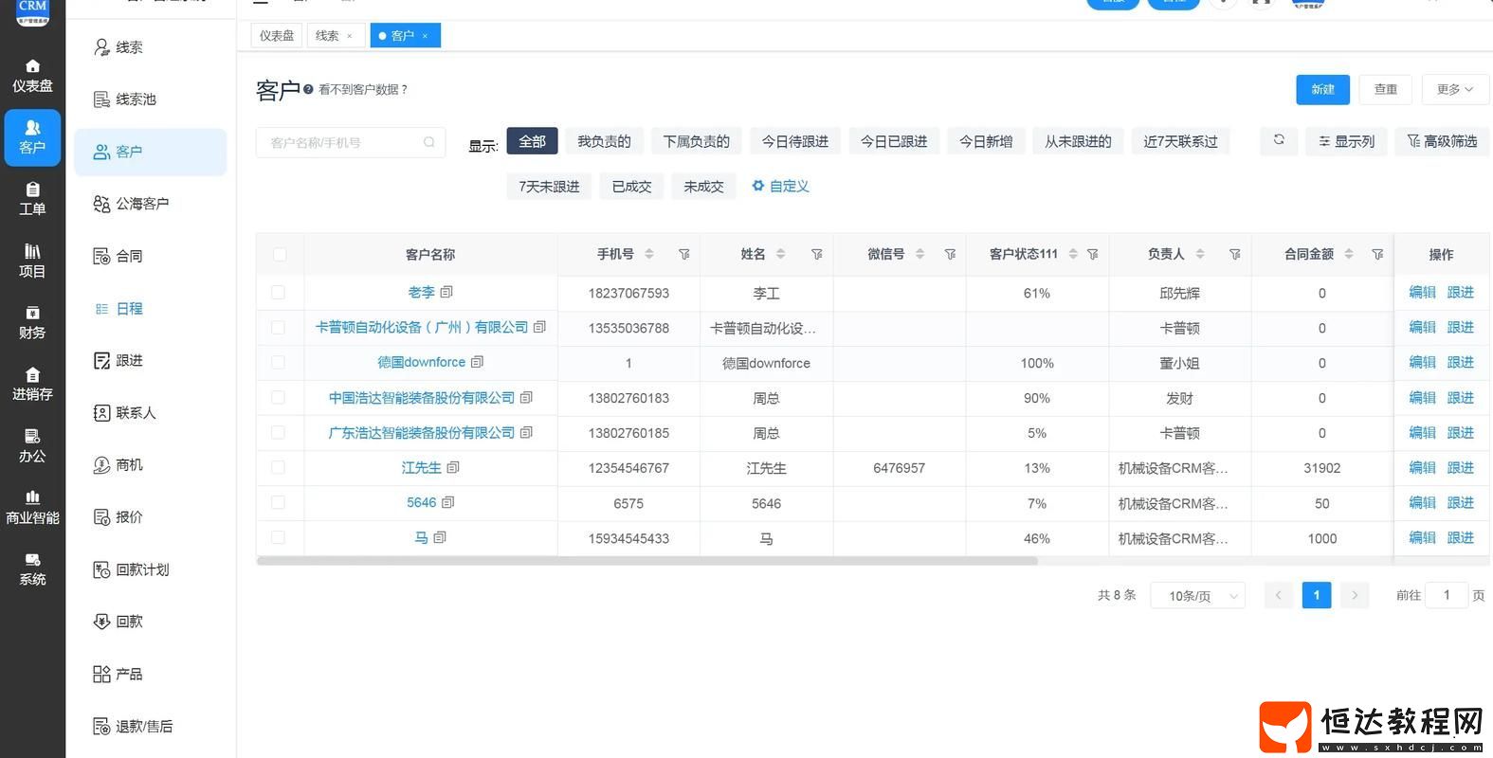The height and width of the screenshot is (758, 1493).
Task: Filter the 姓名 column with its funnel icon
Action: point(817,254)
